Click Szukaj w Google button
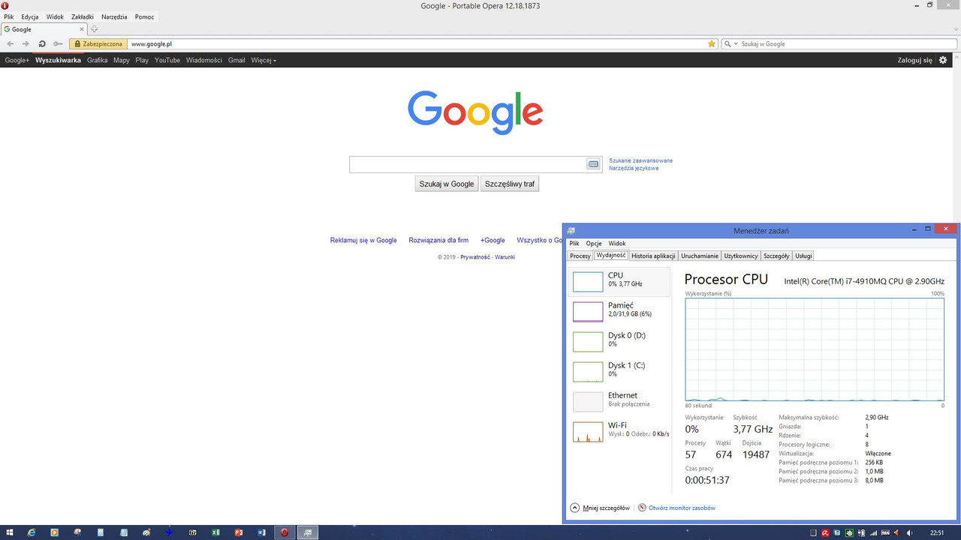Screen dimensions: 961x540 447,184
